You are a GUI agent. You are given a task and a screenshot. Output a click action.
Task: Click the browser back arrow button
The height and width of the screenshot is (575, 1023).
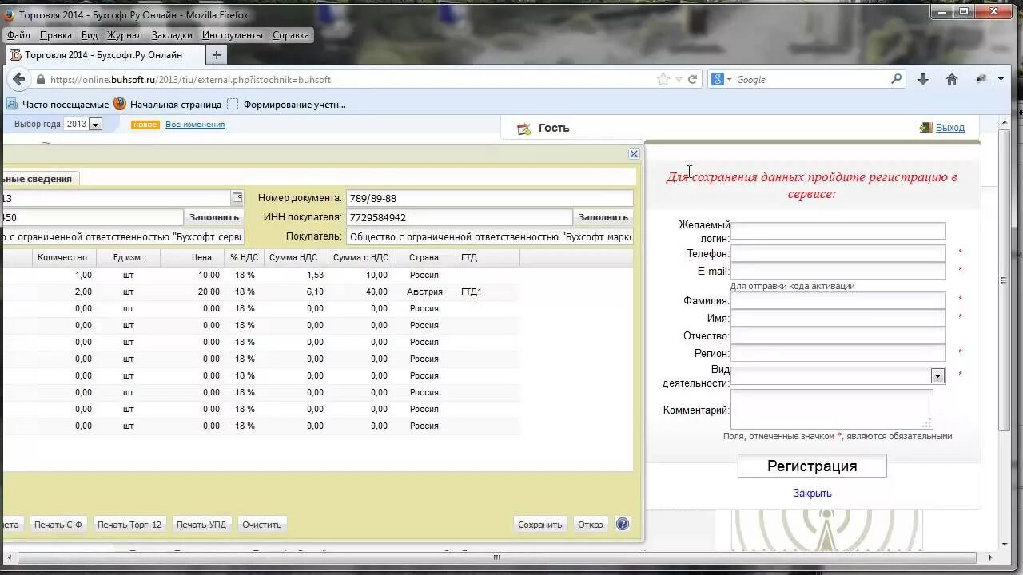tap(19, 79)
